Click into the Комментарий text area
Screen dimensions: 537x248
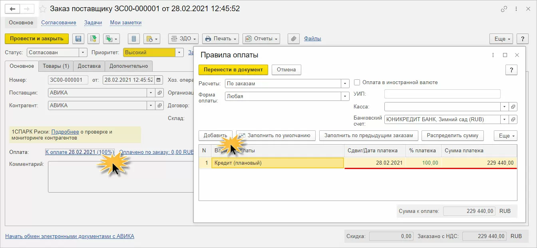(121, 177)
